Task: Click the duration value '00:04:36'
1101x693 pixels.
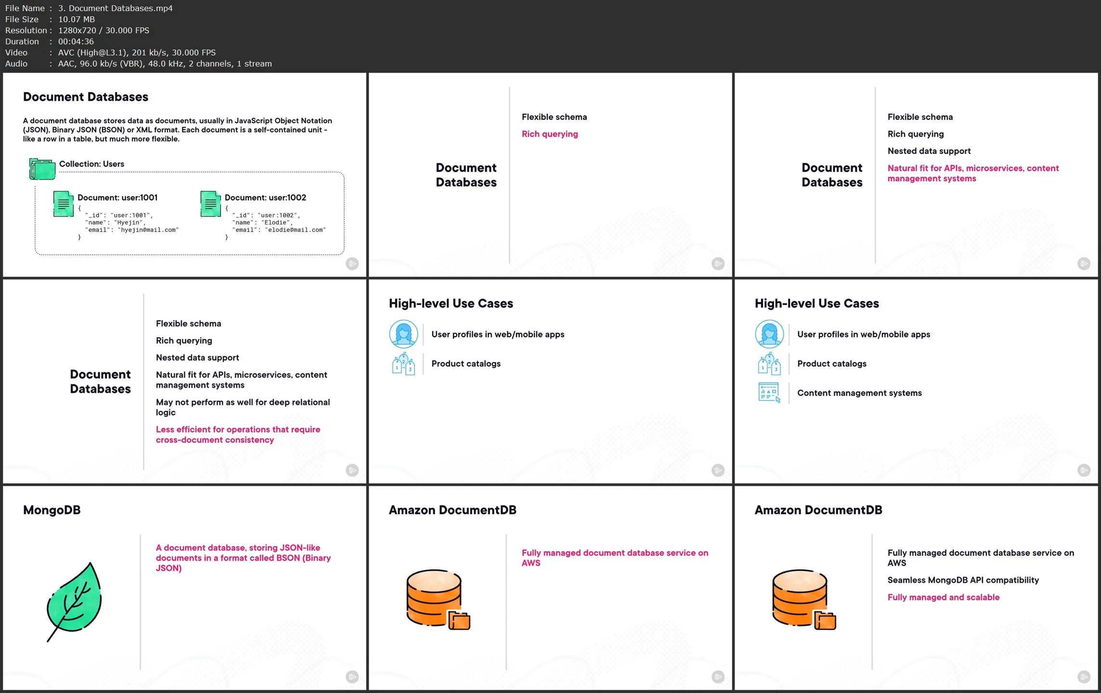Action: 76,41
